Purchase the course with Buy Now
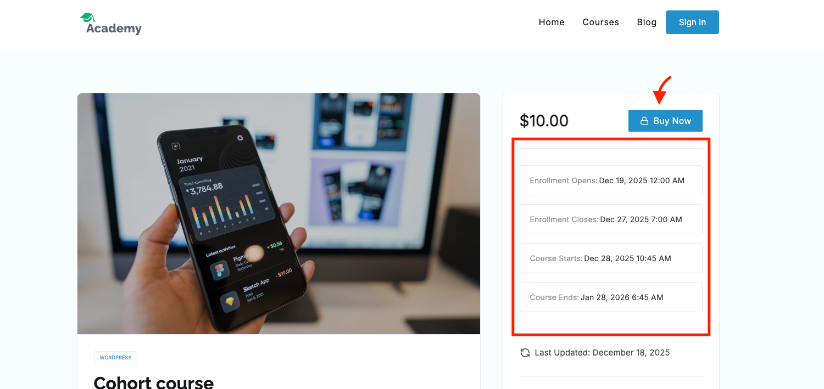 click(x=665, y=121)
